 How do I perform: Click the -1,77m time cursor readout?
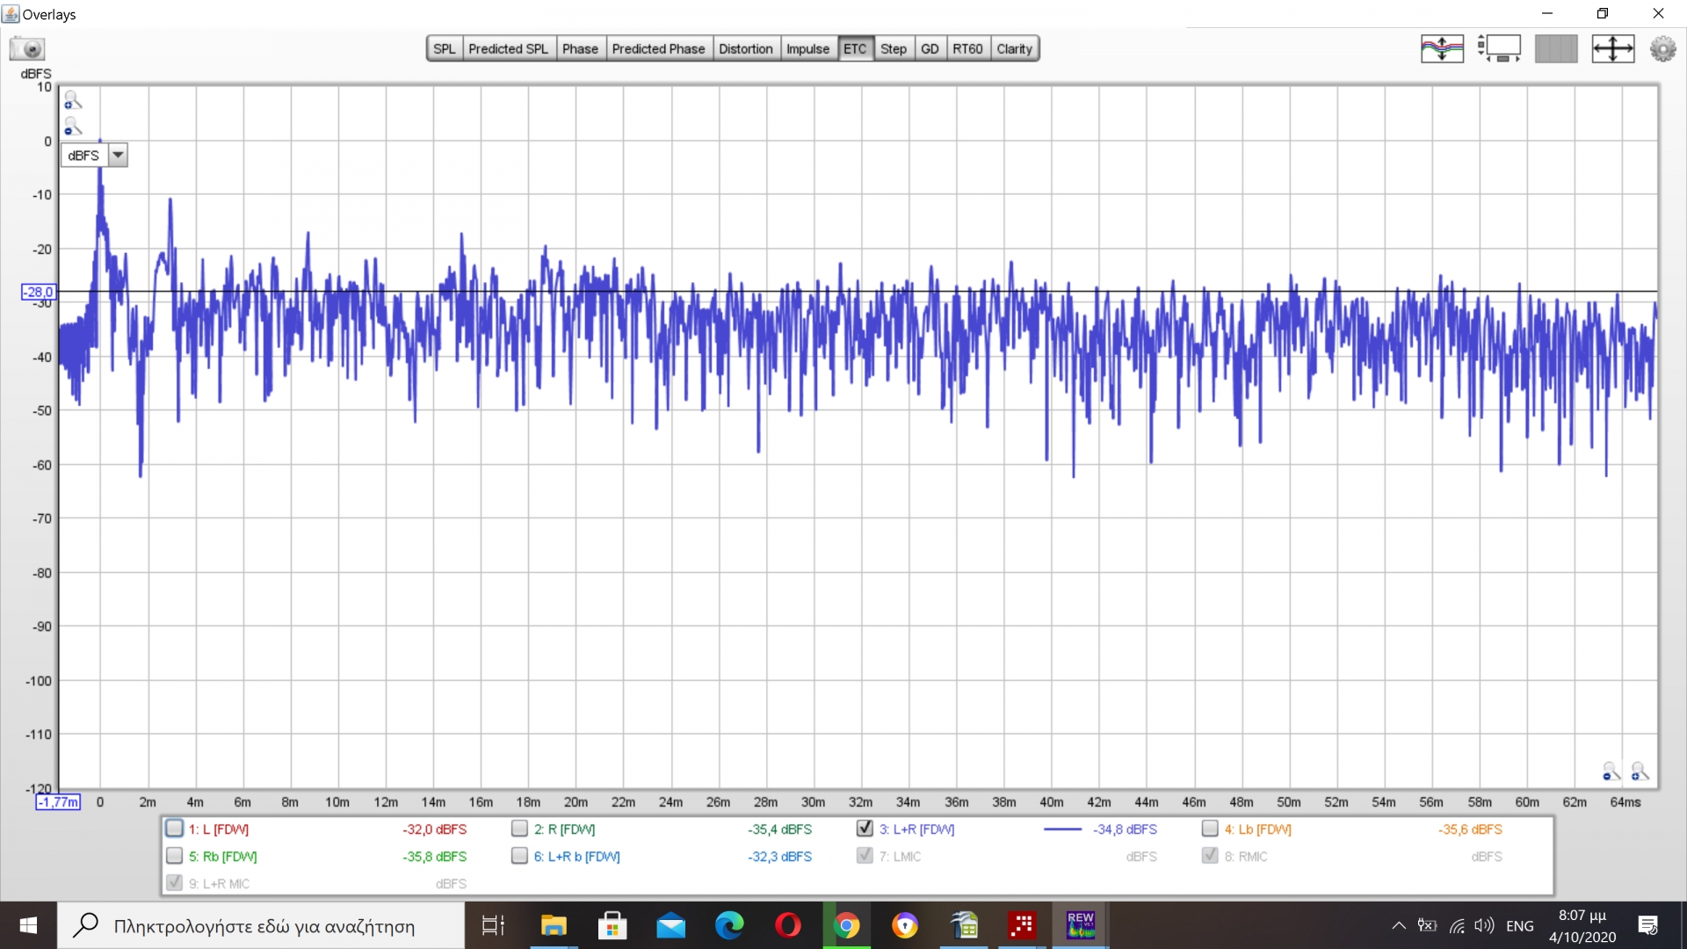coord(58,802)
